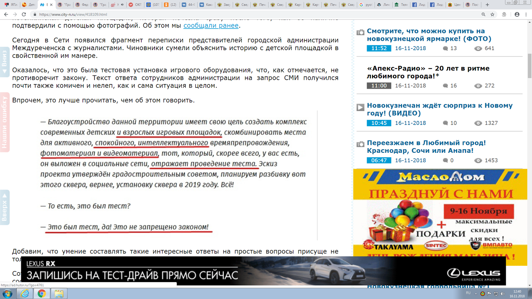The height and width of the screenshot is (299, 532).
Task: Mute the tab playing audio via speaker icon
Action: (122, 5)
